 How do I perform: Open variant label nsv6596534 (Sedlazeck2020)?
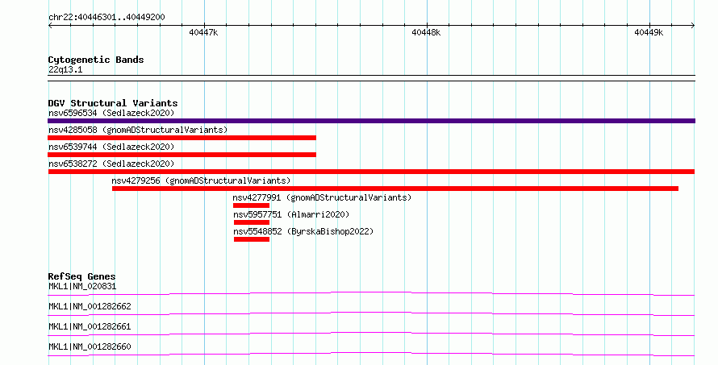[x=111, y=113]
